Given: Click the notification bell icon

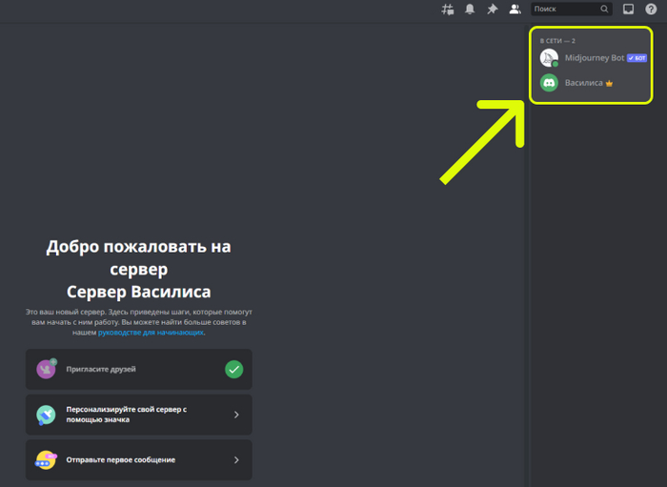Looking at the screenshot, I should click(470, 10).
